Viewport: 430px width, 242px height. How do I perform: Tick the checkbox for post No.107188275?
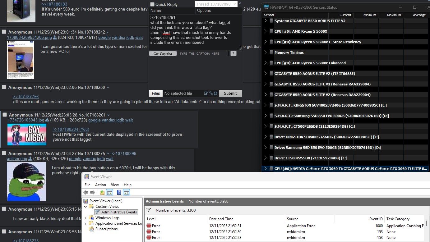[x=4, y=153]
